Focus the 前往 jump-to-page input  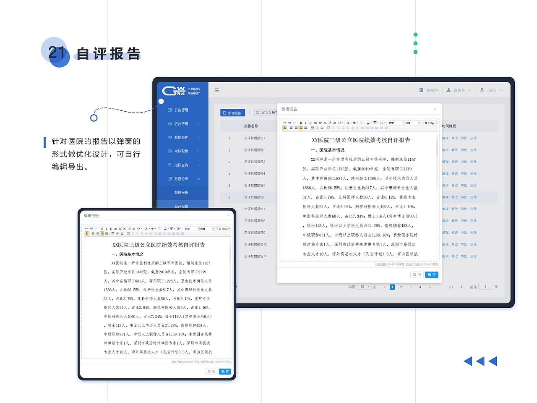[x=485, y=287]
